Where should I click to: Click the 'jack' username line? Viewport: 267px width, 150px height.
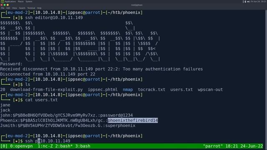(5, 110)
